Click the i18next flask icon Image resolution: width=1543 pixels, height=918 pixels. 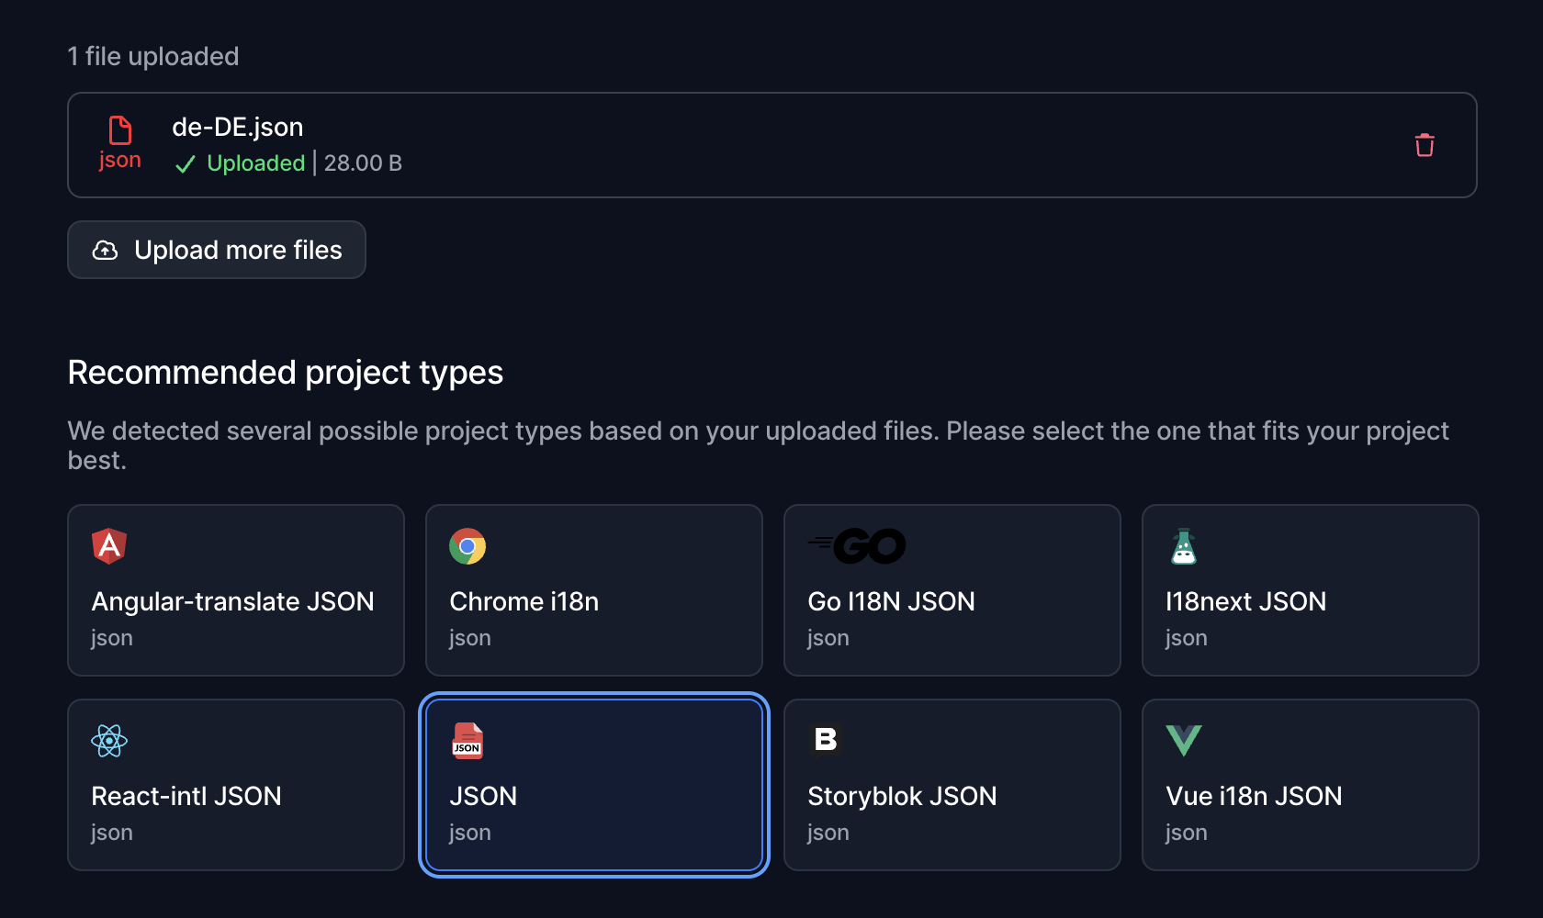[x=1184, y=546]
